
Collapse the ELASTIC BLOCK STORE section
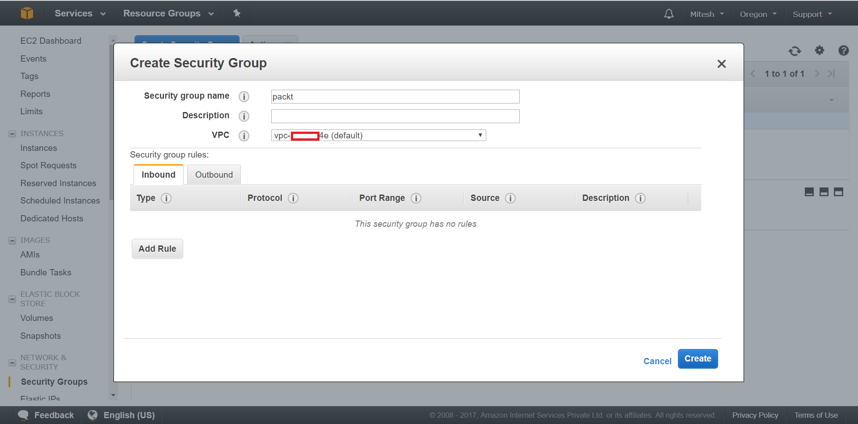pos(13,299)
